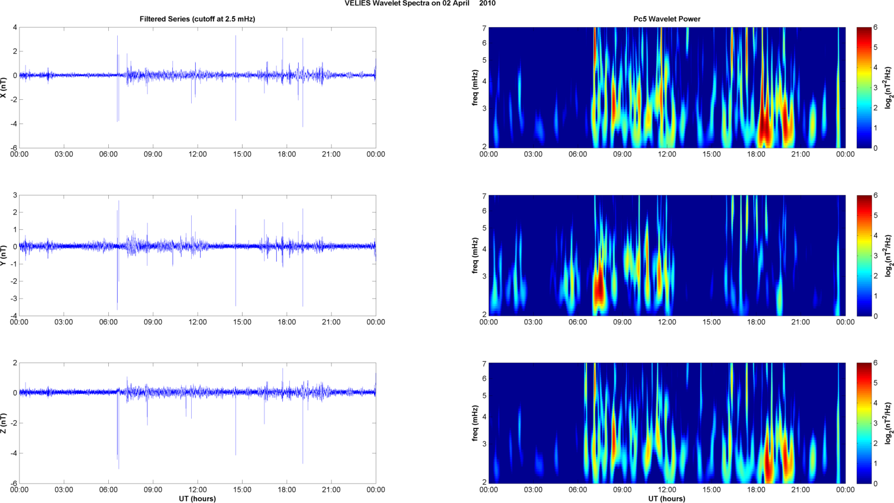Click the -6 tick on Z (nT) axis

[x=14, y=483]
